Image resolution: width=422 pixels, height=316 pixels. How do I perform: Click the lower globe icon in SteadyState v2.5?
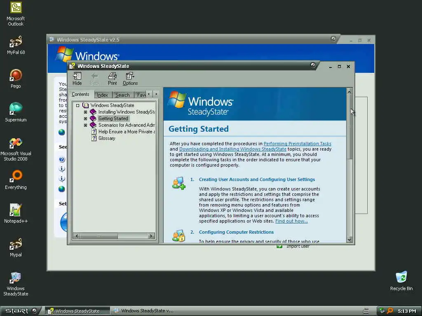click(x=62, y=189)
